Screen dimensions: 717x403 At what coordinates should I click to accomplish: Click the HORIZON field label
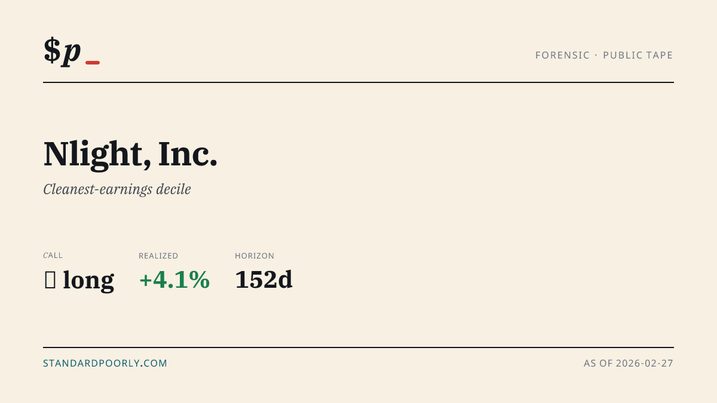click(x=255, y=256)
